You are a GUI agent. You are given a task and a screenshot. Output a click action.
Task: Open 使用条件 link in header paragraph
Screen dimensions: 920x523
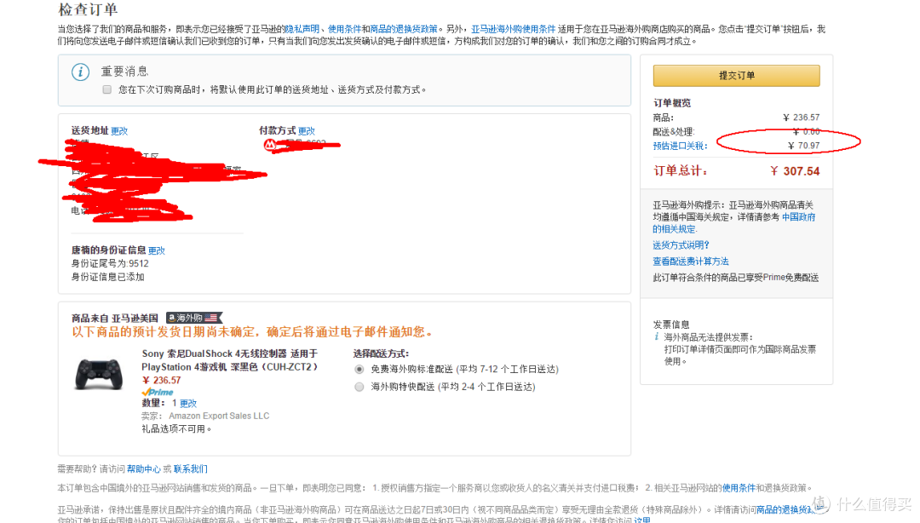click(x=344, y=29)
